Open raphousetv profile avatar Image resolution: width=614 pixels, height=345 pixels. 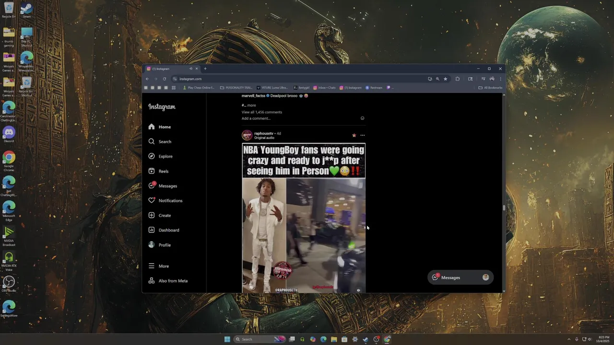[247, 135]
